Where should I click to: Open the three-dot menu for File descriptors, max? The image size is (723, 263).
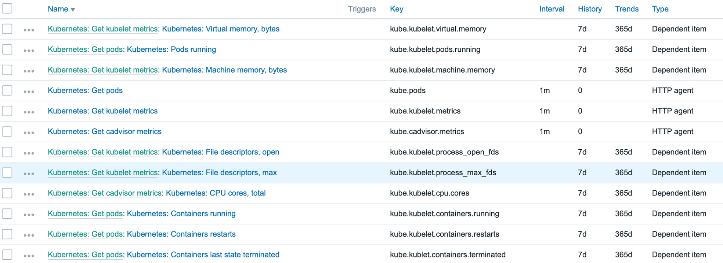click(29, 174)
